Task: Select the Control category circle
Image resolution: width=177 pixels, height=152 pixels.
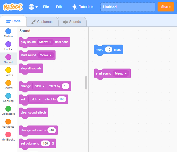Action: coord(8,83)
